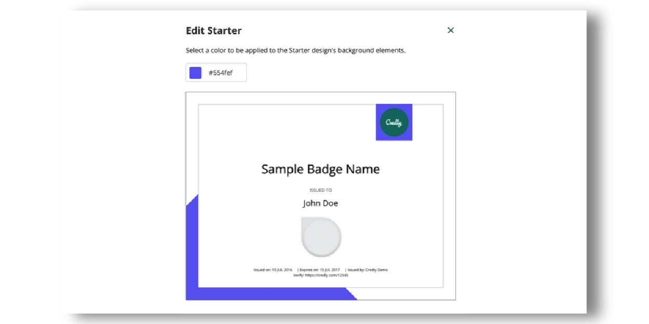Click the Edit Starter dialog title

coord(213,31)
